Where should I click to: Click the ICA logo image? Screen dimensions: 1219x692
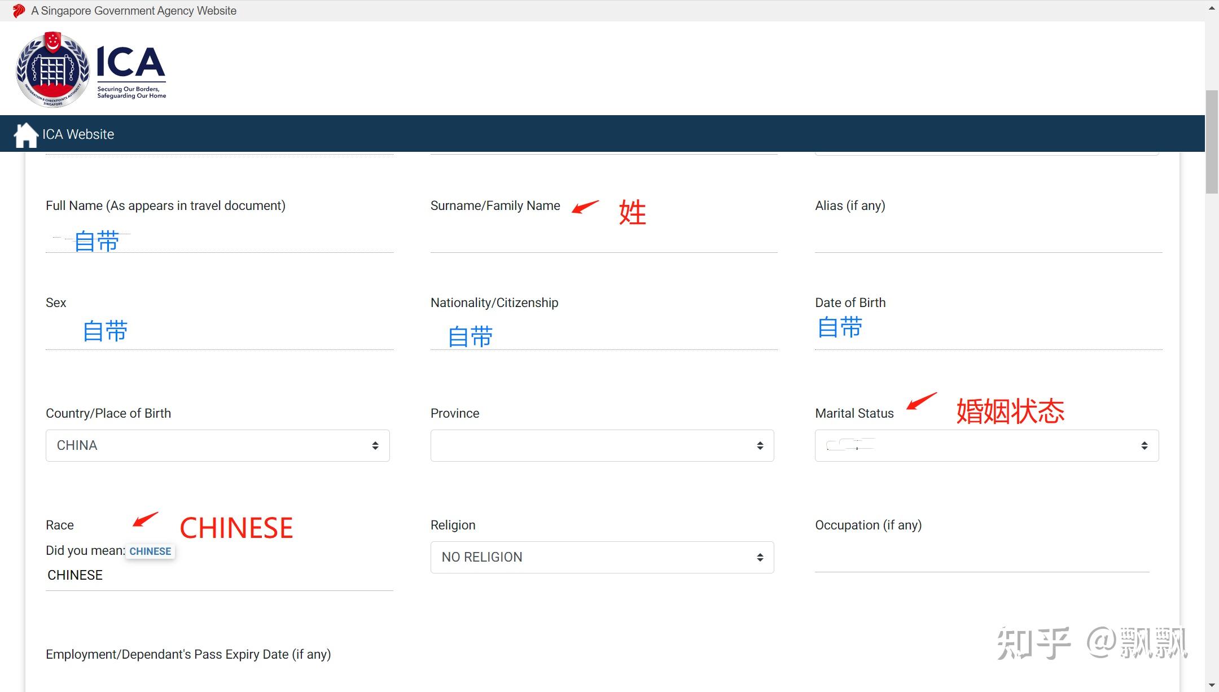91,69
